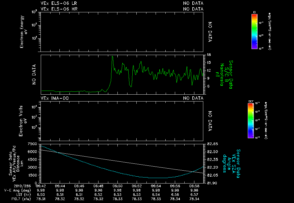Click the 06:52 time tick label
The height and width of the screenshot is (203, 294).
pos(137,186)
